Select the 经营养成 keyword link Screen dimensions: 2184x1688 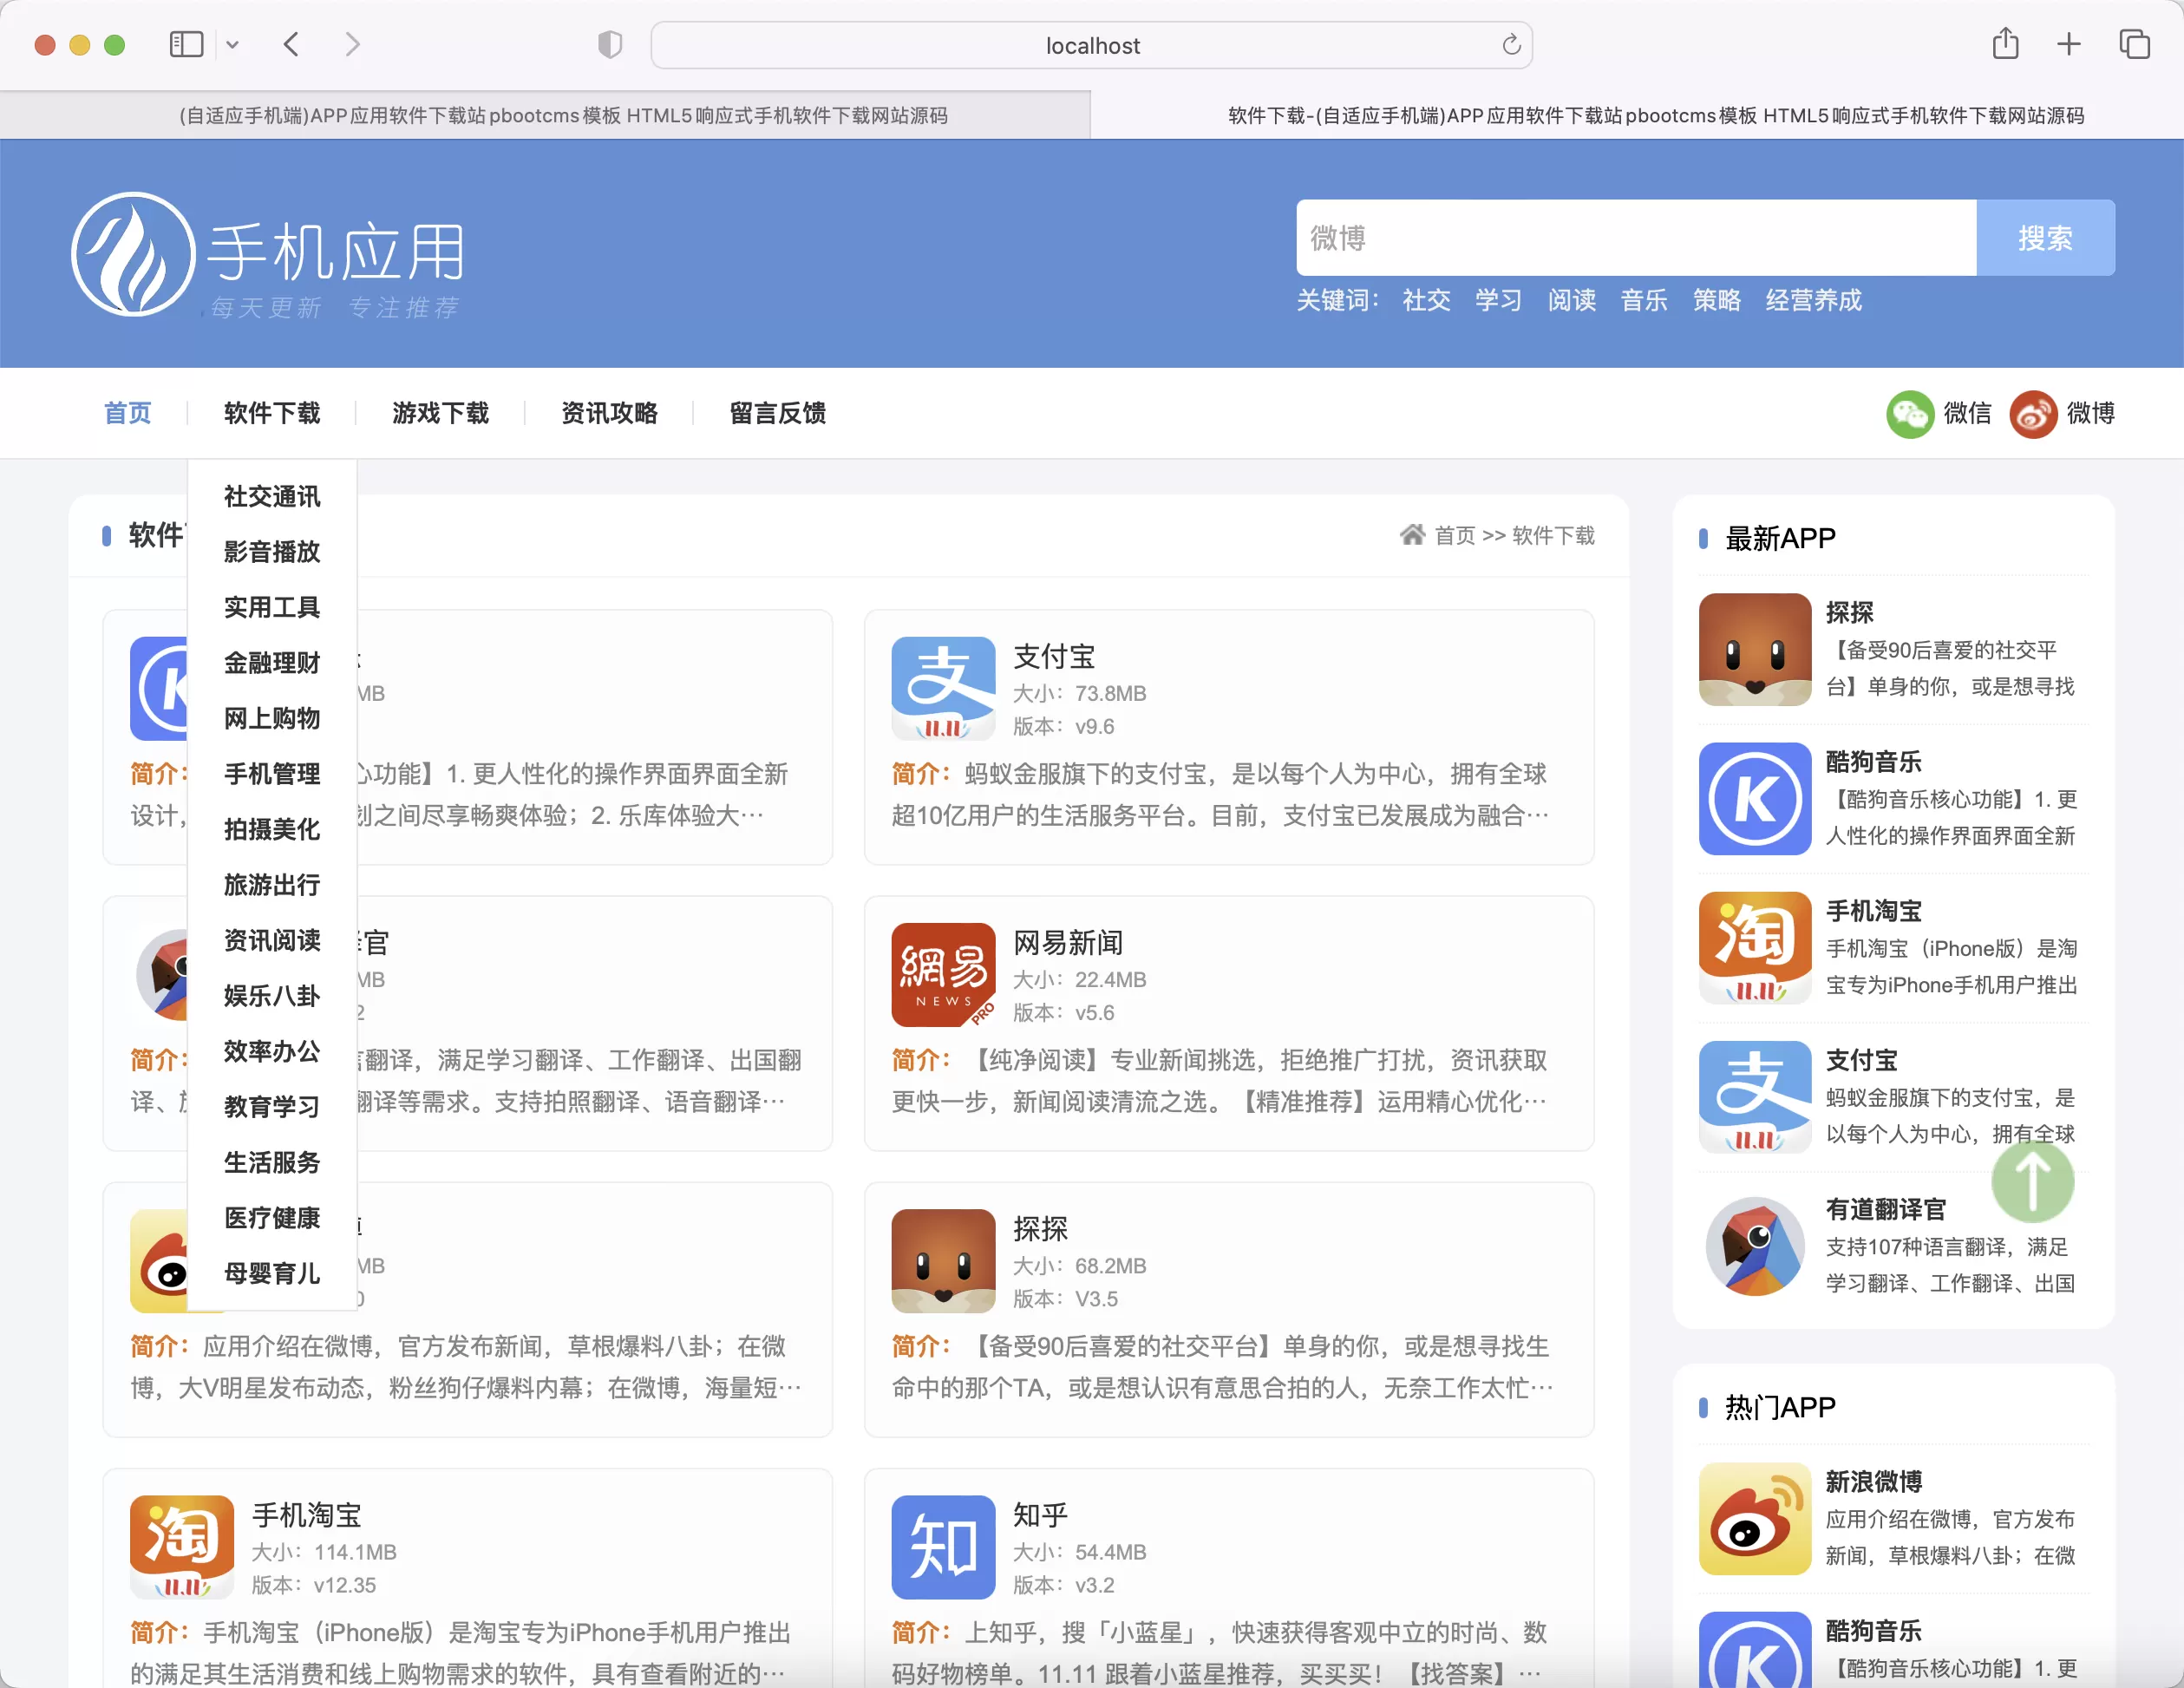click(1813, 300)
